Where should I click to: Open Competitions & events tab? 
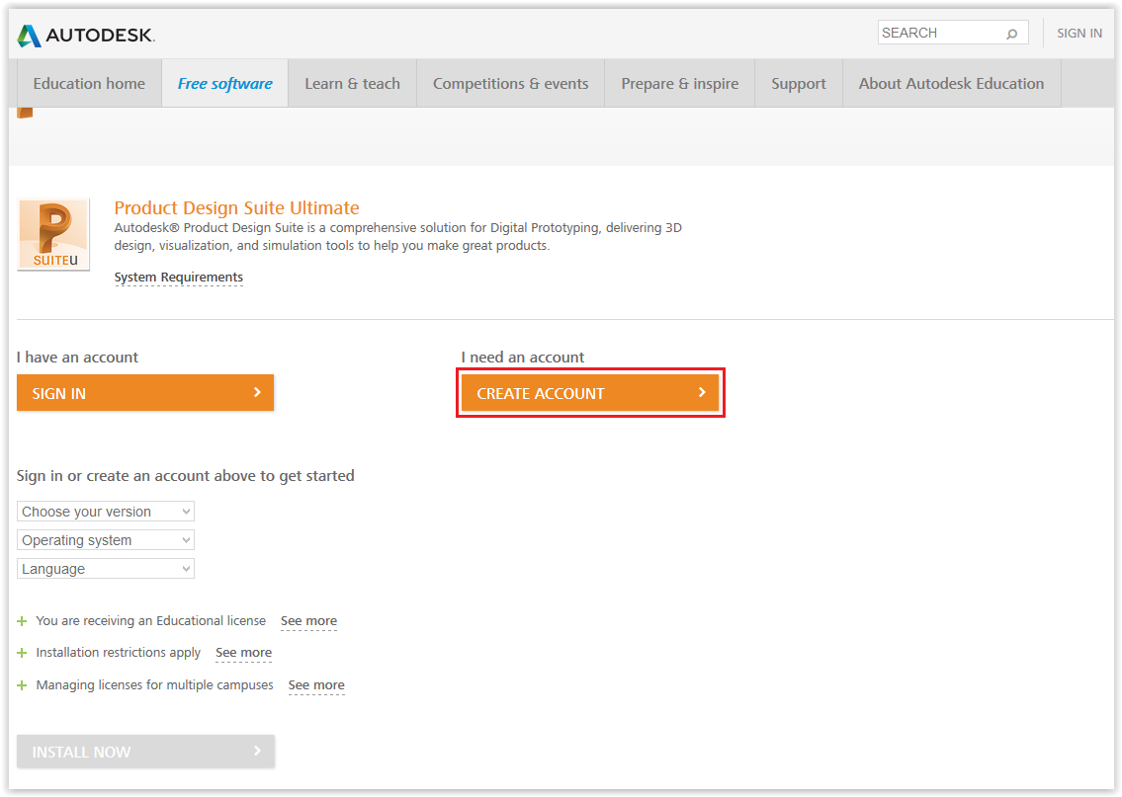(510, 84)
